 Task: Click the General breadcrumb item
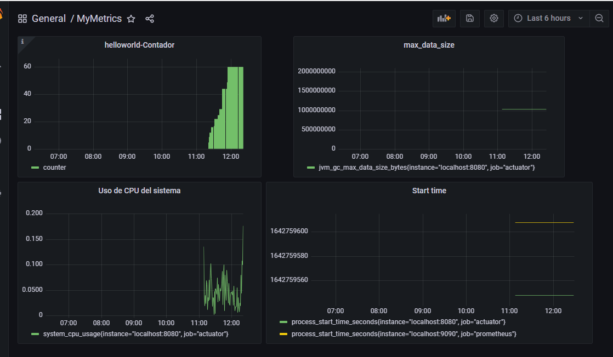click(x=49, y=18)
